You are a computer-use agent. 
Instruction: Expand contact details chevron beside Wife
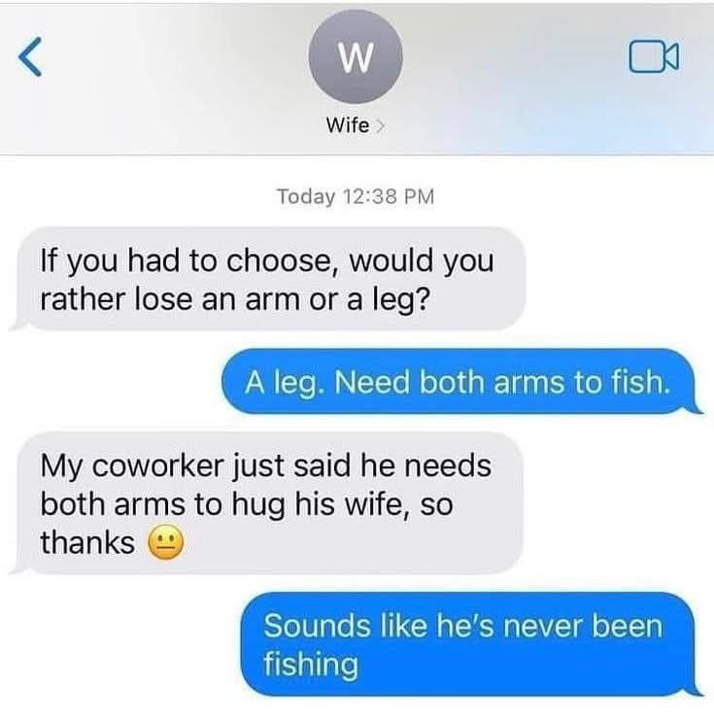pyautogui.click(x=380, y=125)
